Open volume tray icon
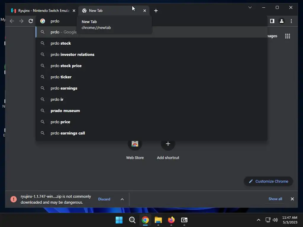This screenshot has width=303, height=227. pyautogui.click(x=275, y=220)
